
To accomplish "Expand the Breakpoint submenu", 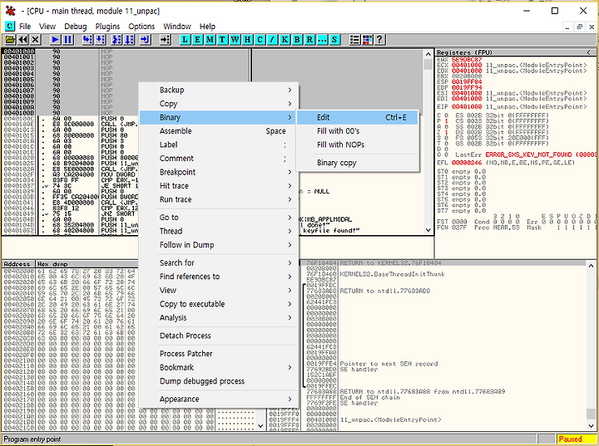I will click(x=219, y=172).
